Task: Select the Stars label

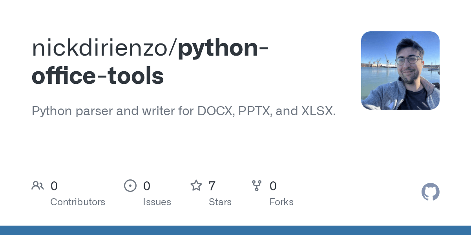Action: (x=220, y=202)
